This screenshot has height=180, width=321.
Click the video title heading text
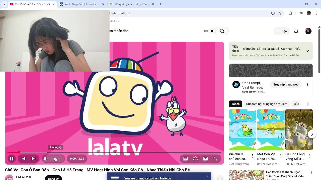pos(97,170)
